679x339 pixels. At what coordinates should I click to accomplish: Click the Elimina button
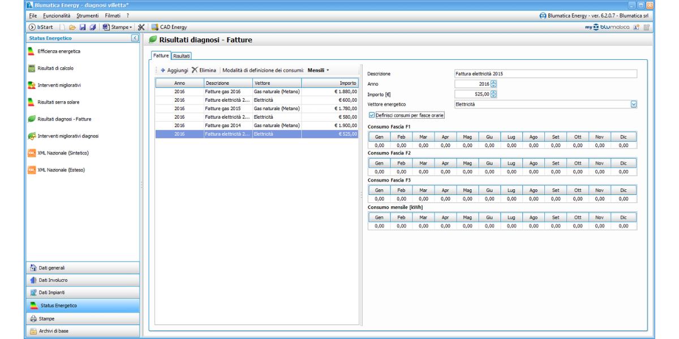click(x=204, y=71)
